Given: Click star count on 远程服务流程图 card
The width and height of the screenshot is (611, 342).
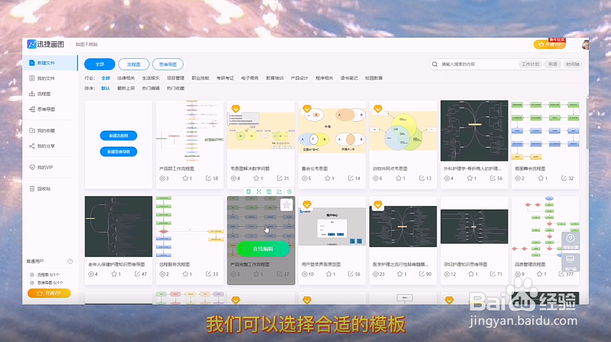Looking at the screenshot, I should (187, 274).
